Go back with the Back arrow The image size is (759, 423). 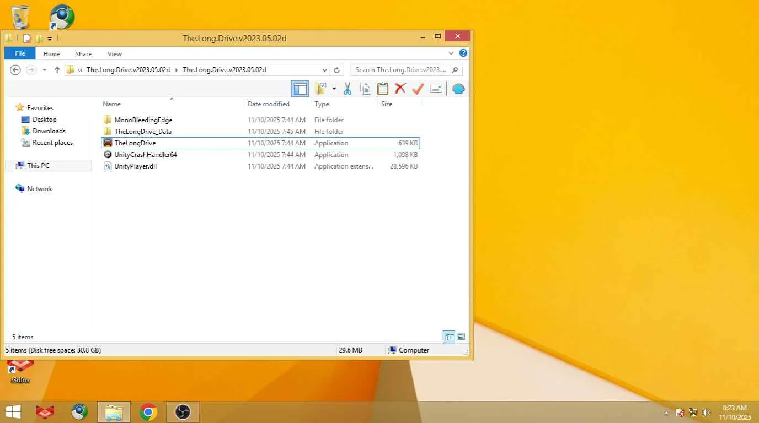click(15, 70)
